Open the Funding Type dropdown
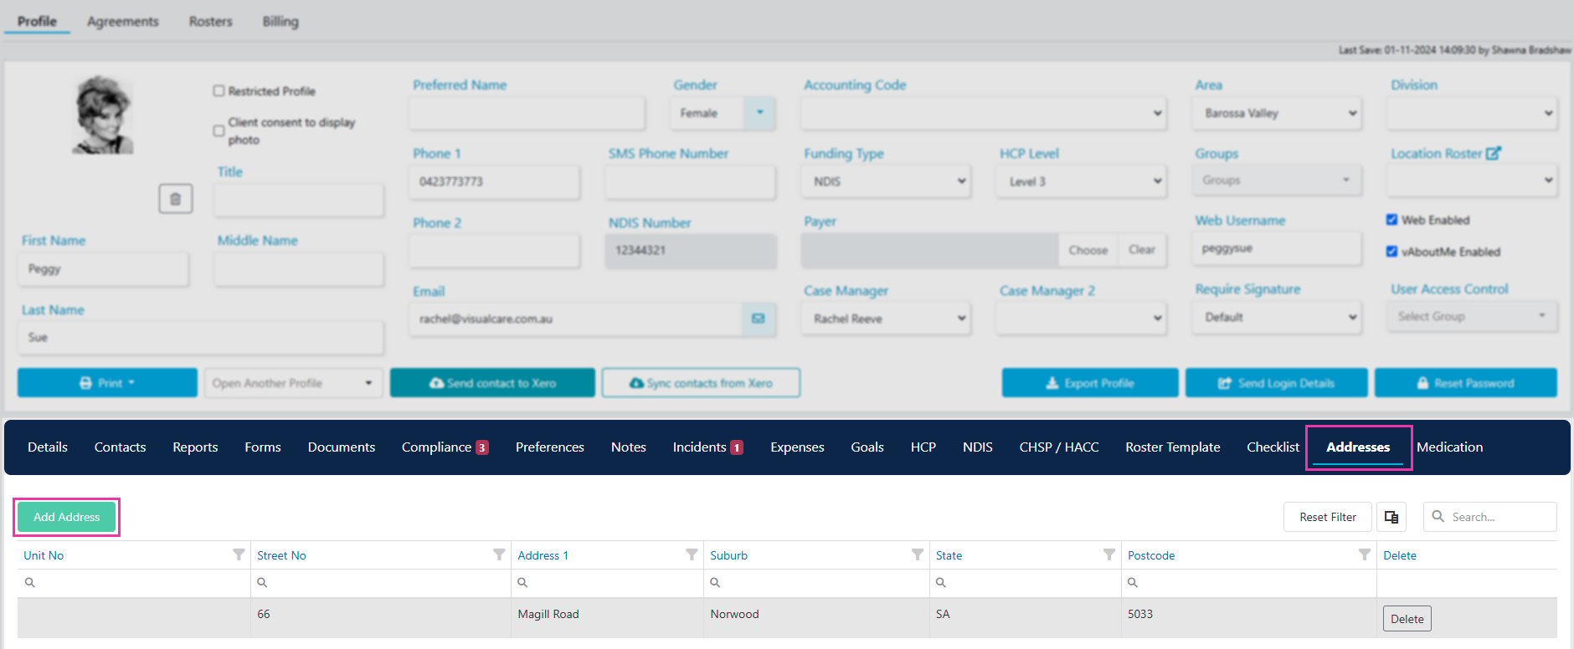Image resolution: width=1574 pixels, height=649 pixels. coord(887,181)
